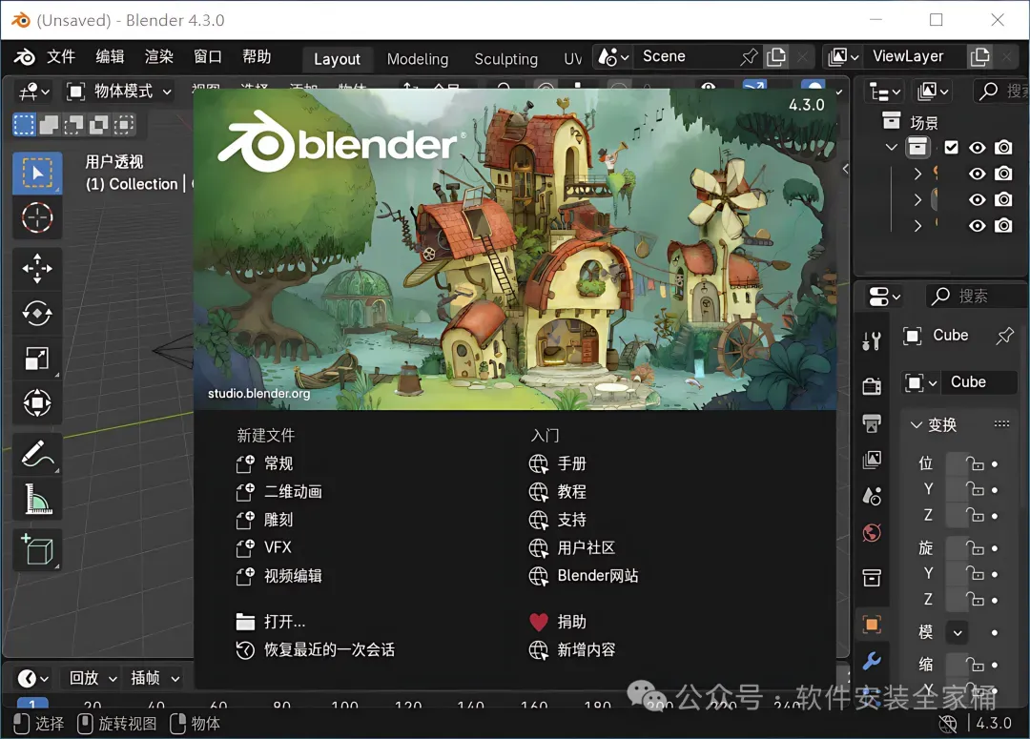
Task: Choose the Subtract selection mode icon
Action: click(x=73, y=124)
